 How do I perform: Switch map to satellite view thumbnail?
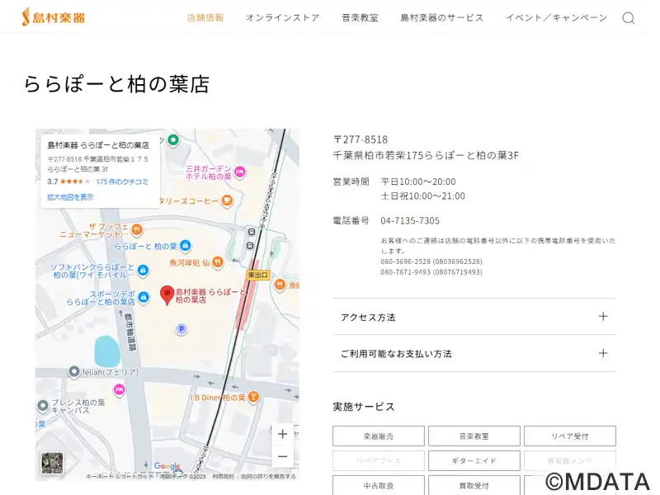coord(51,464)
